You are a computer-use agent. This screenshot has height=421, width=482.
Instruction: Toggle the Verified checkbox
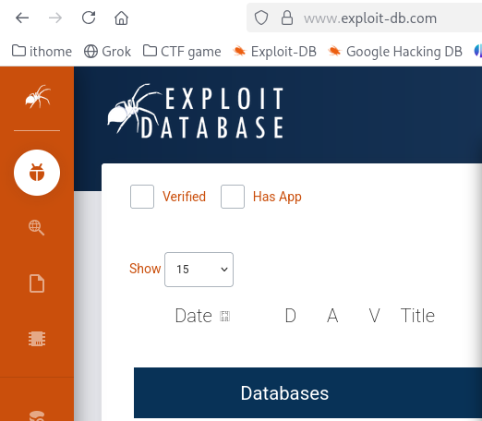pyautogui.click(x=142, y=197)
